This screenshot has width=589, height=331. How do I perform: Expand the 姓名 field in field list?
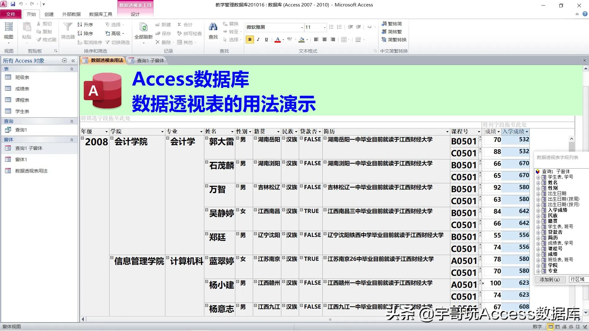(x=538, y=183)
